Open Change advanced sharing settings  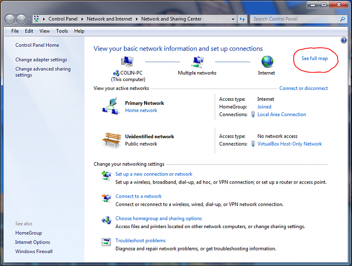tap(43, 72)
